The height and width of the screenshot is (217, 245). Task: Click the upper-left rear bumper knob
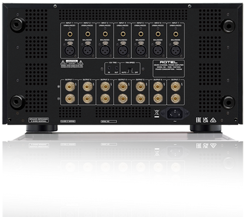[x=17, y=25]
